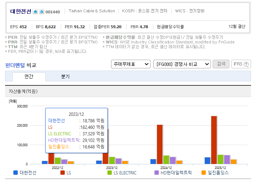Open the 대한전선 homepage icon
Screen dimensions: 255x182
(x=35, y=12)
